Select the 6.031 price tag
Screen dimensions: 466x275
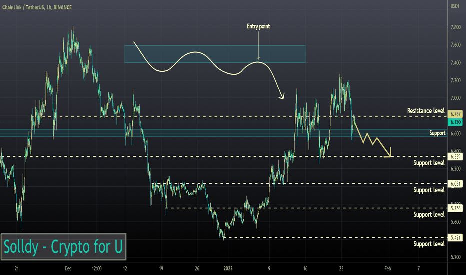click(x=455, y=184)
